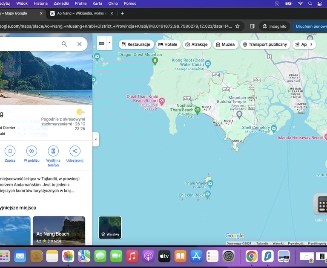
Task: Open Messages from the Dock
Action: point(100,256)
